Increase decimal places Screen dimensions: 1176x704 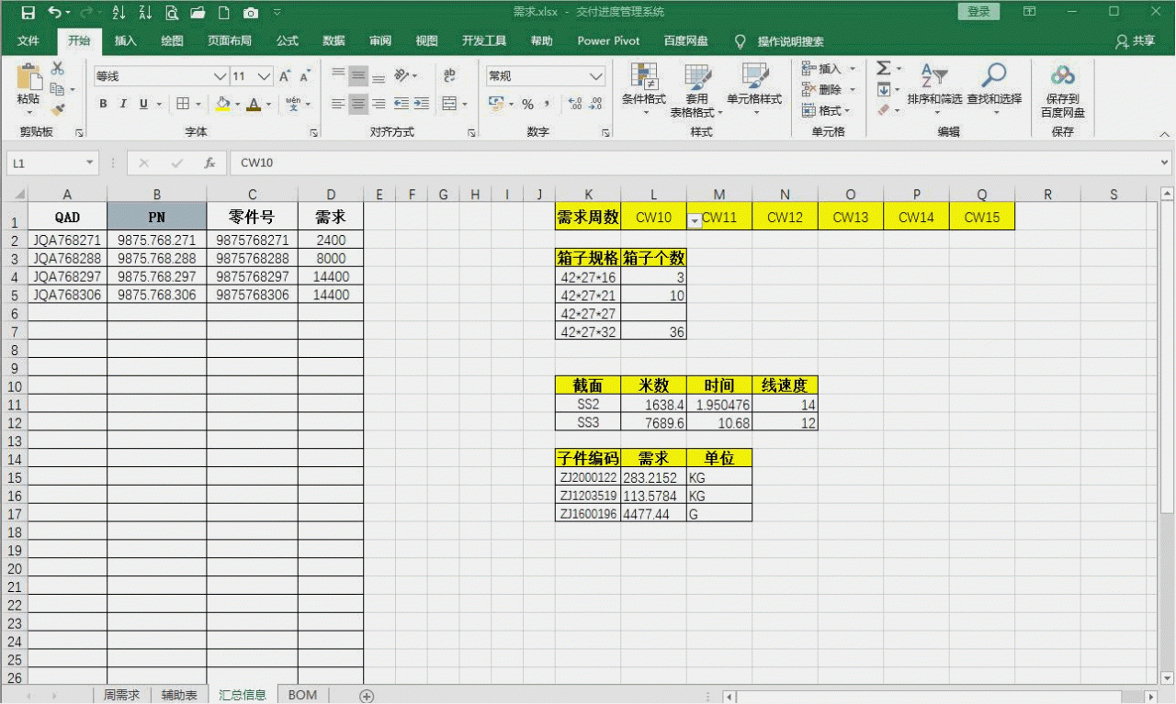pyautogui.click(x=575, y=104)
